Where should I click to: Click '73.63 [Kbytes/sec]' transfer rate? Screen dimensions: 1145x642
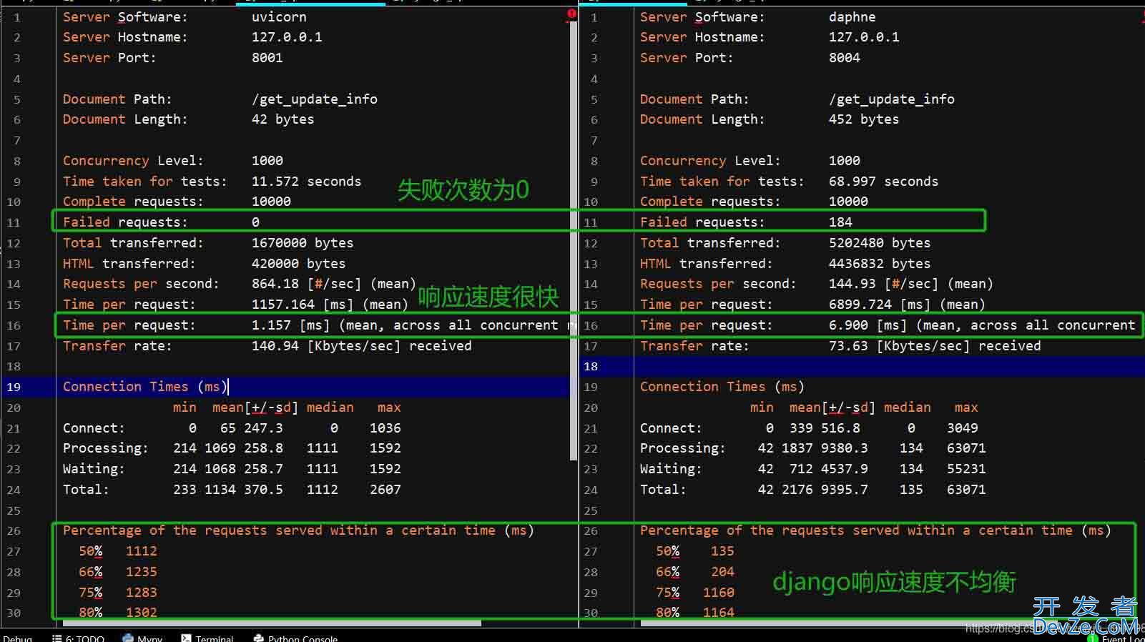tap(900, 346)
